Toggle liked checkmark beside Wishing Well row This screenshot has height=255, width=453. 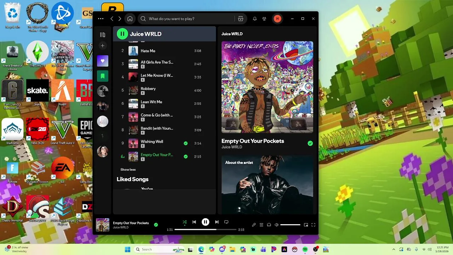click(185, 143)
